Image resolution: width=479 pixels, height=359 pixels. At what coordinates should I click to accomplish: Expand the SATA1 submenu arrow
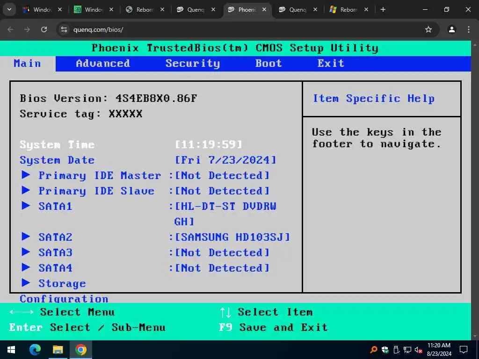pyautogui.click(x=26, y=206)
